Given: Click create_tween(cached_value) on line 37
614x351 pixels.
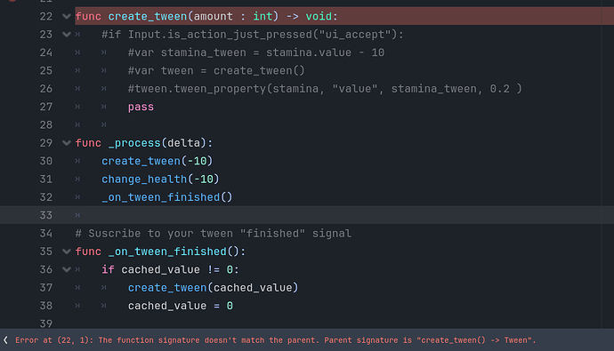Looking at the screenshot, I should click(x=213, y=288).
